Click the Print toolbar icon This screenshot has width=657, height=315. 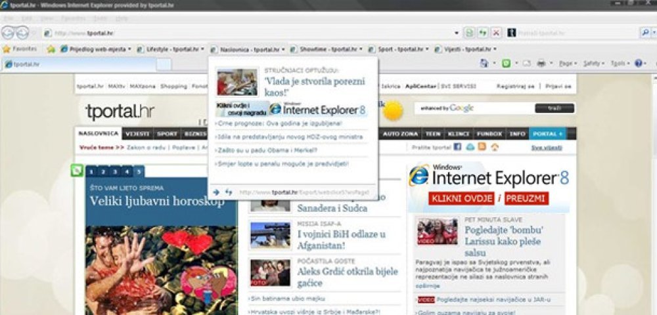pos(541,64)
